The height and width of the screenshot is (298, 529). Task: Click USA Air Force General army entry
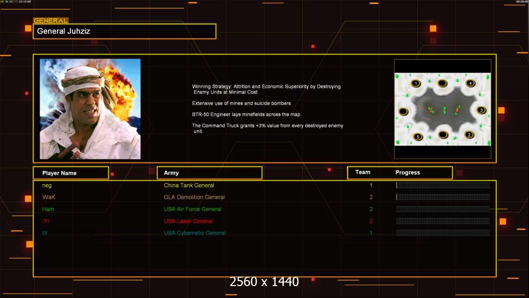click(x=193, y=209)
